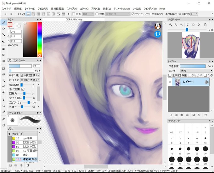Duplicate the current layer
214x173 pixels.
coord(194,115)
